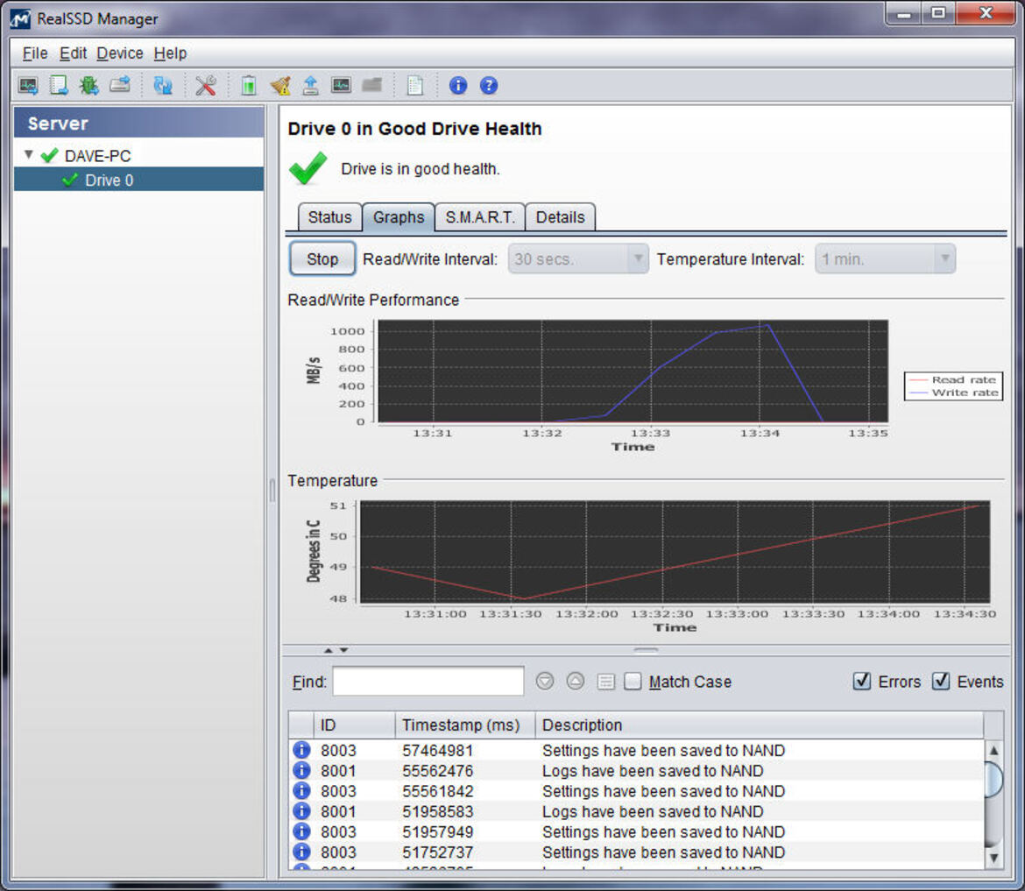Click the grayed-out folder toolbar icon
Screen dimensions: 1025x891
(372, 85)
